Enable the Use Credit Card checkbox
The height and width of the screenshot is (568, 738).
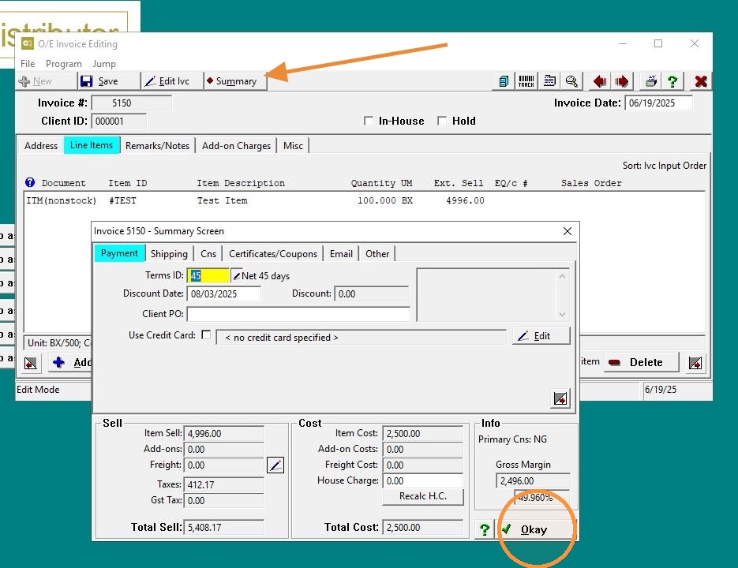(x=206, y=334)
